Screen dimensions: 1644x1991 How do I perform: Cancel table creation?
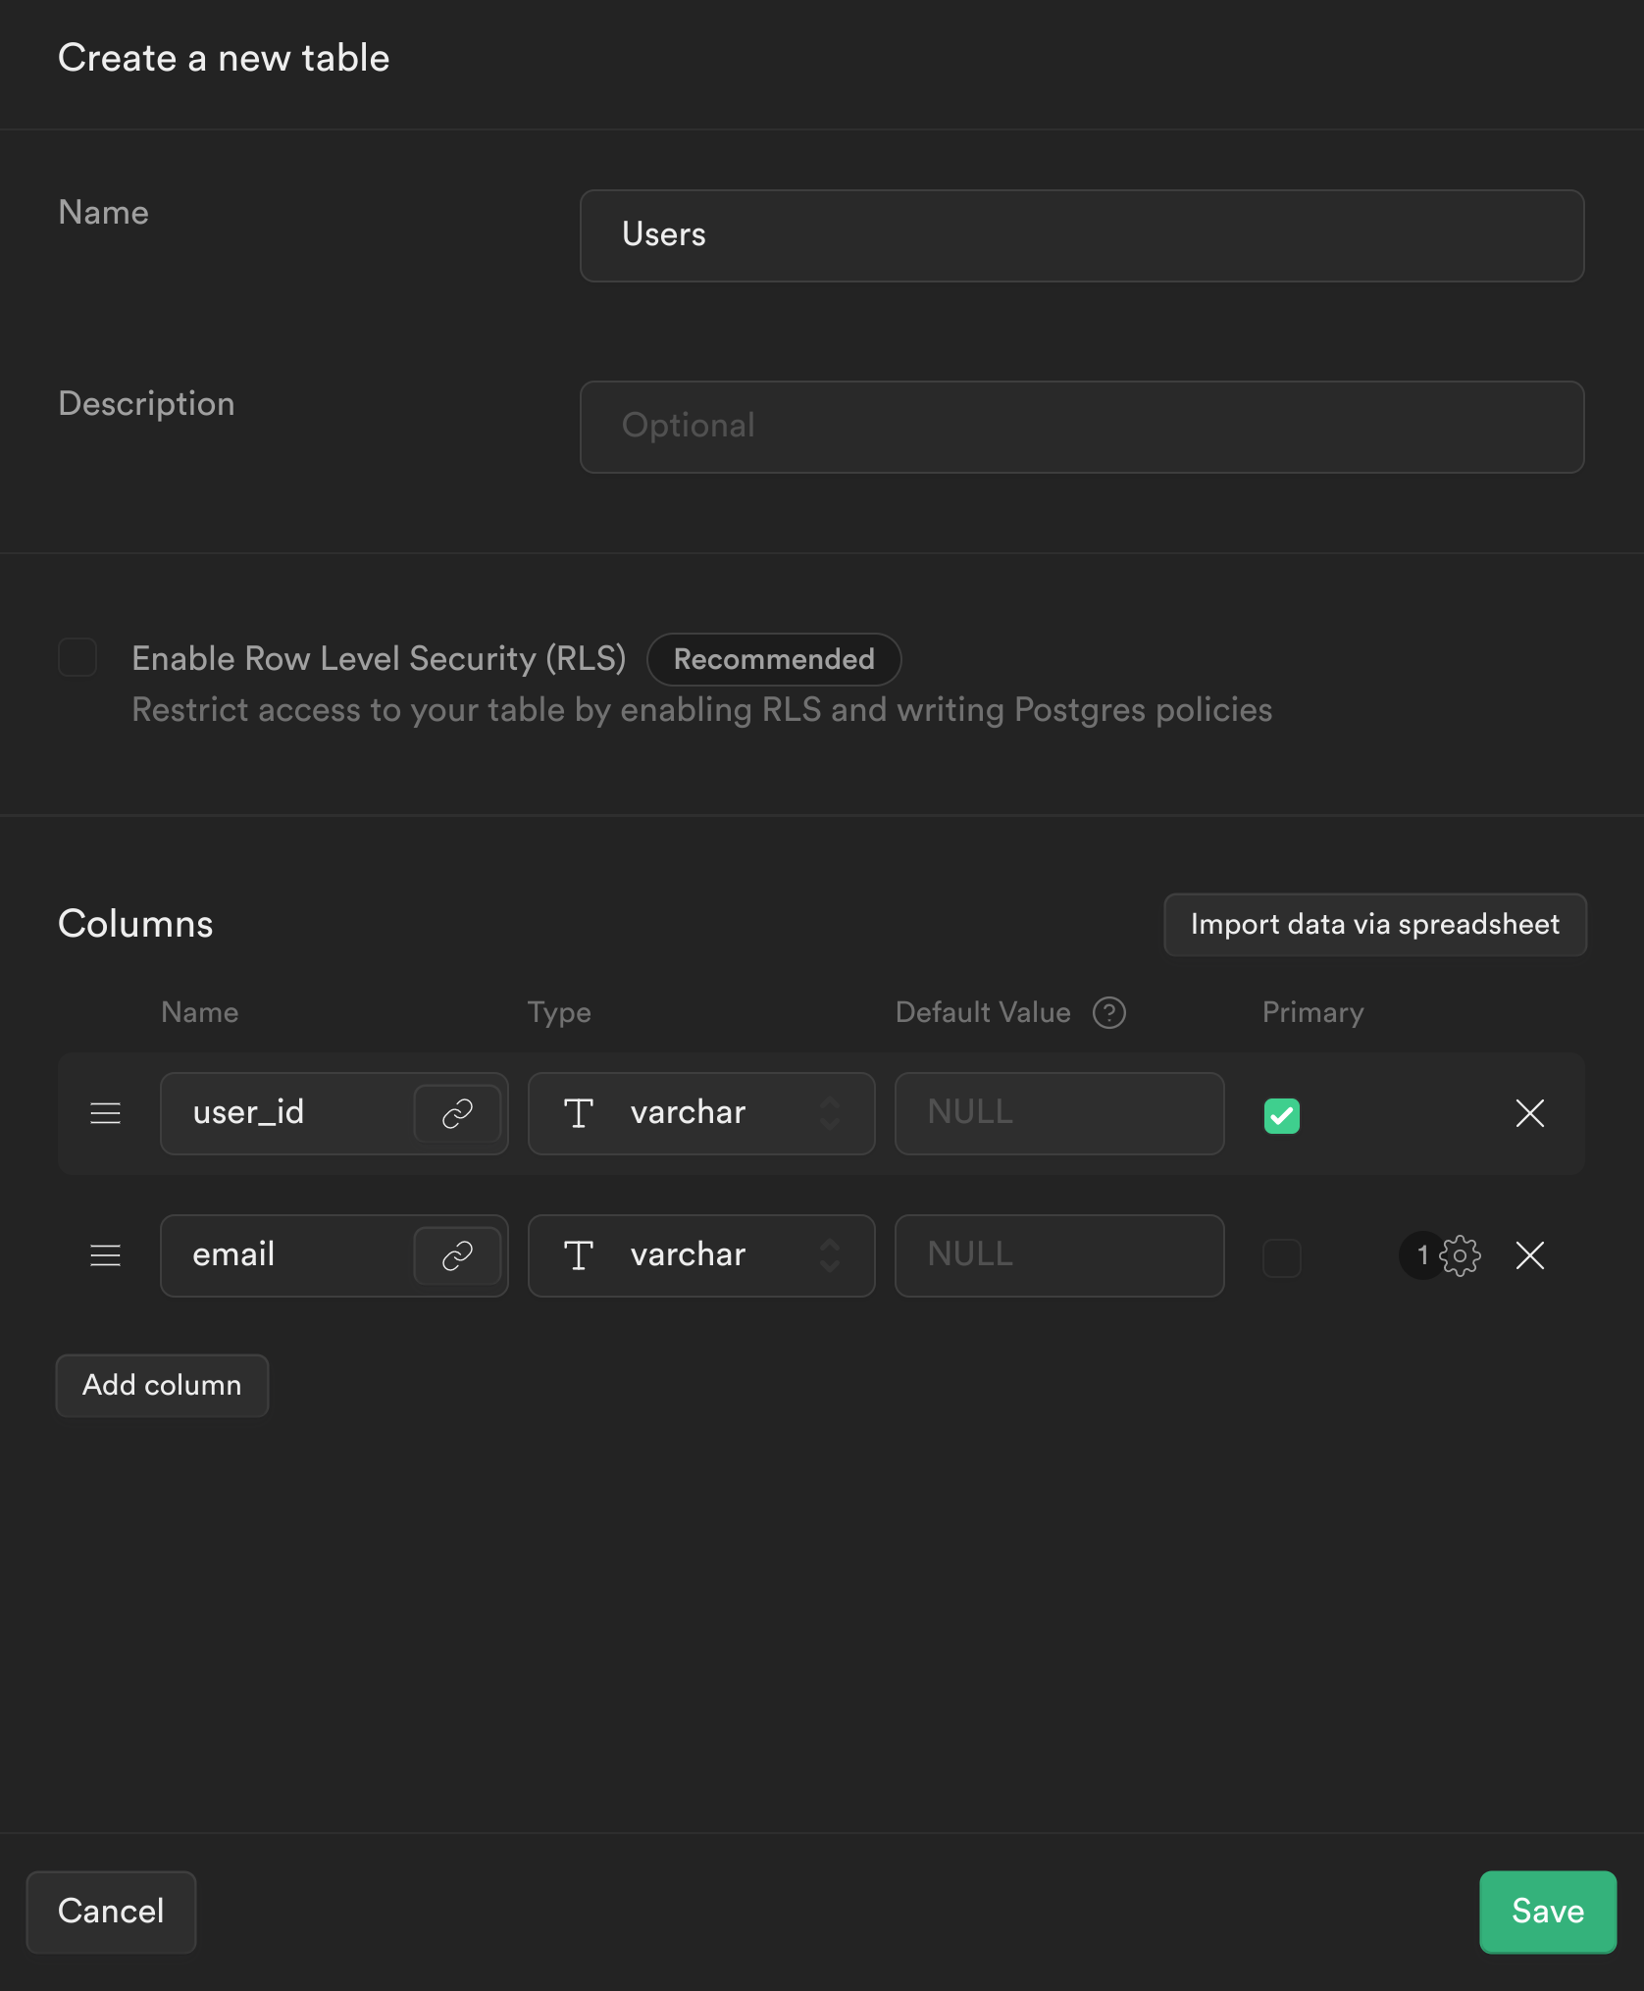tap(111, 1911)
